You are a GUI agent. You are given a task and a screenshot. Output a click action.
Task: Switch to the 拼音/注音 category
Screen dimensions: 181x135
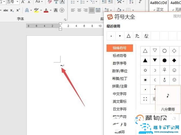(120, 86)
